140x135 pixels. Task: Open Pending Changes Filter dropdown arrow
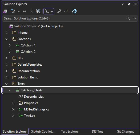click(x=19, y=11)
